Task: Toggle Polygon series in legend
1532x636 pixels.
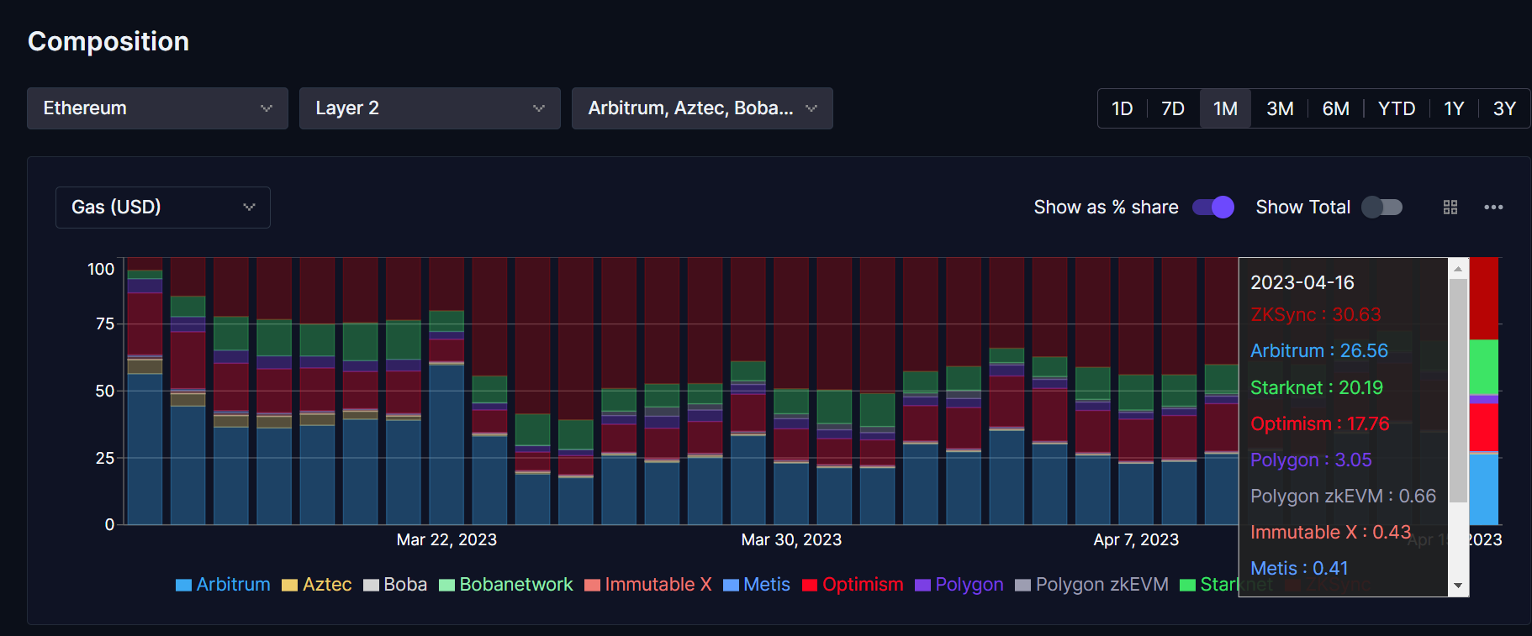Action: tap(959, 585)
